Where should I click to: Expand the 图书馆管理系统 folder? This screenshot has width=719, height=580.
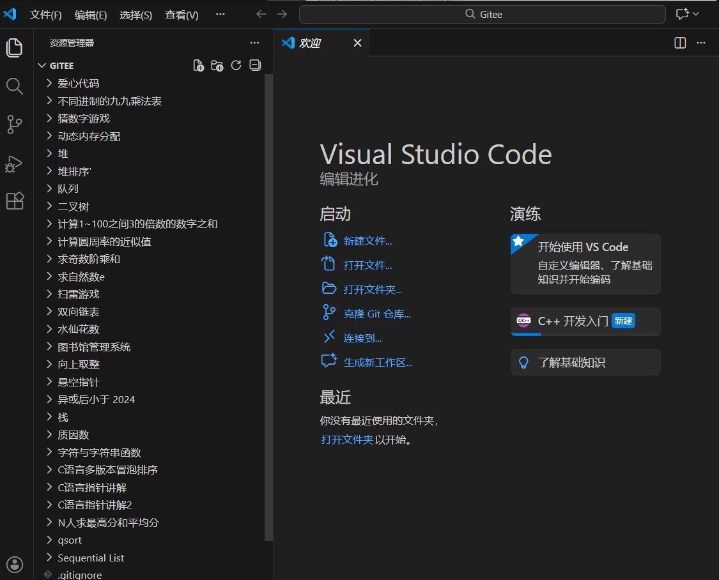coord(49,347)
